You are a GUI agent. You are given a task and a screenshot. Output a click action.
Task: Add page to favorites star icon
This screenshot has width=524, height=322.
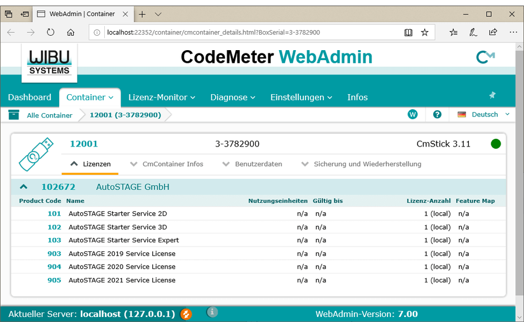[425, 32]
